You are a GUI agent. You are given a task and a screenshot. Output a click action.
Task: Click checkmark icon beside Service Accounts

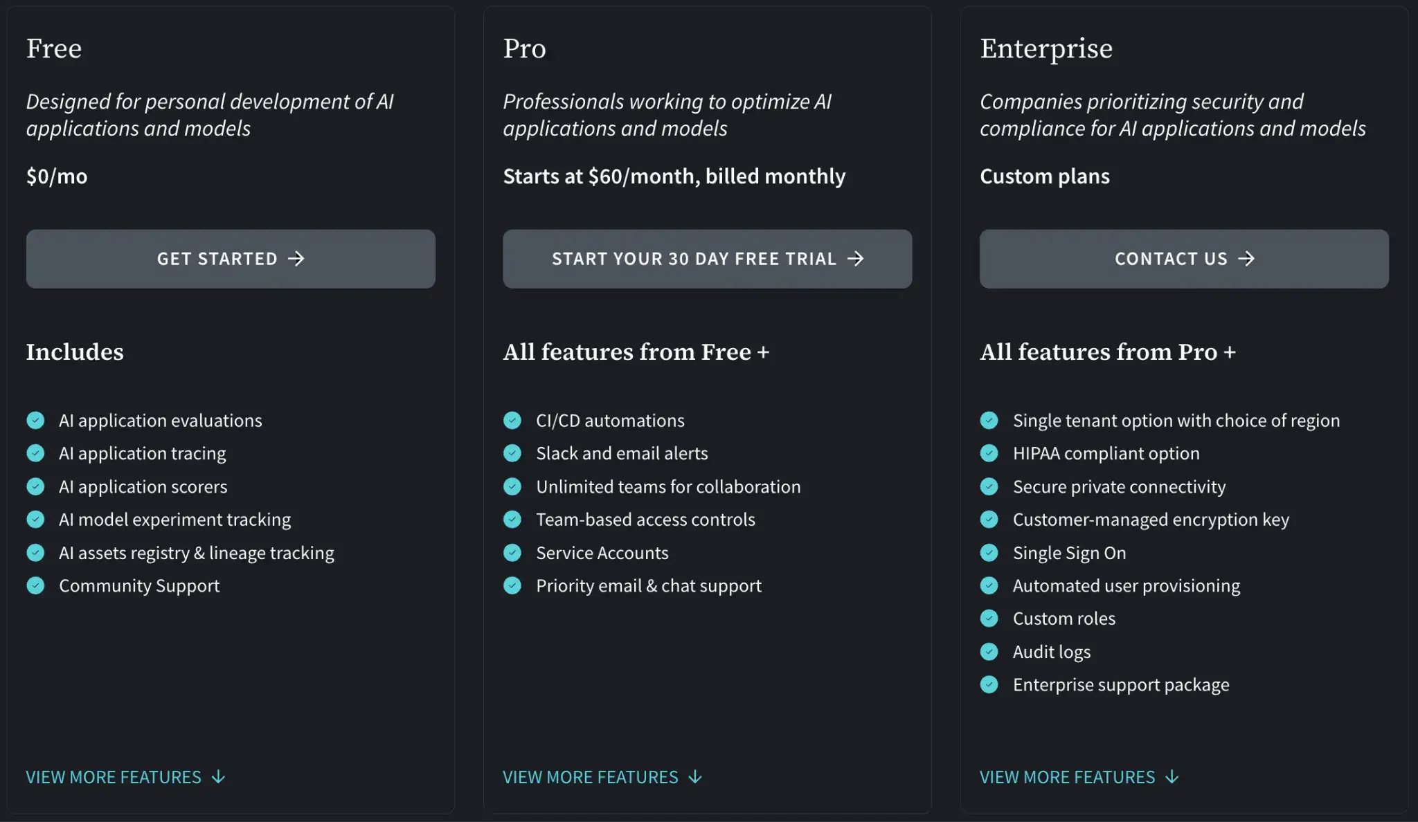tap(512, 553)
